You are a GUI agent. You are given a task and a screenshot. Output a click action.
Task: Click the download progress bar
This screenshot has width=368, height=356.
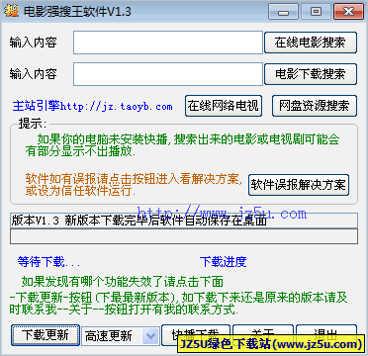click(x=184, y=236)
